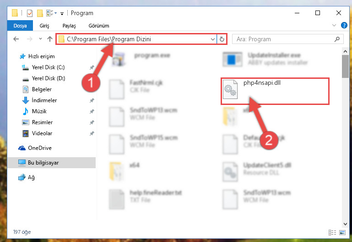Click the Properties icon in the quick access toolbar
The width and height of the screenshot is (352, 242).
click(x=30, y=13)
